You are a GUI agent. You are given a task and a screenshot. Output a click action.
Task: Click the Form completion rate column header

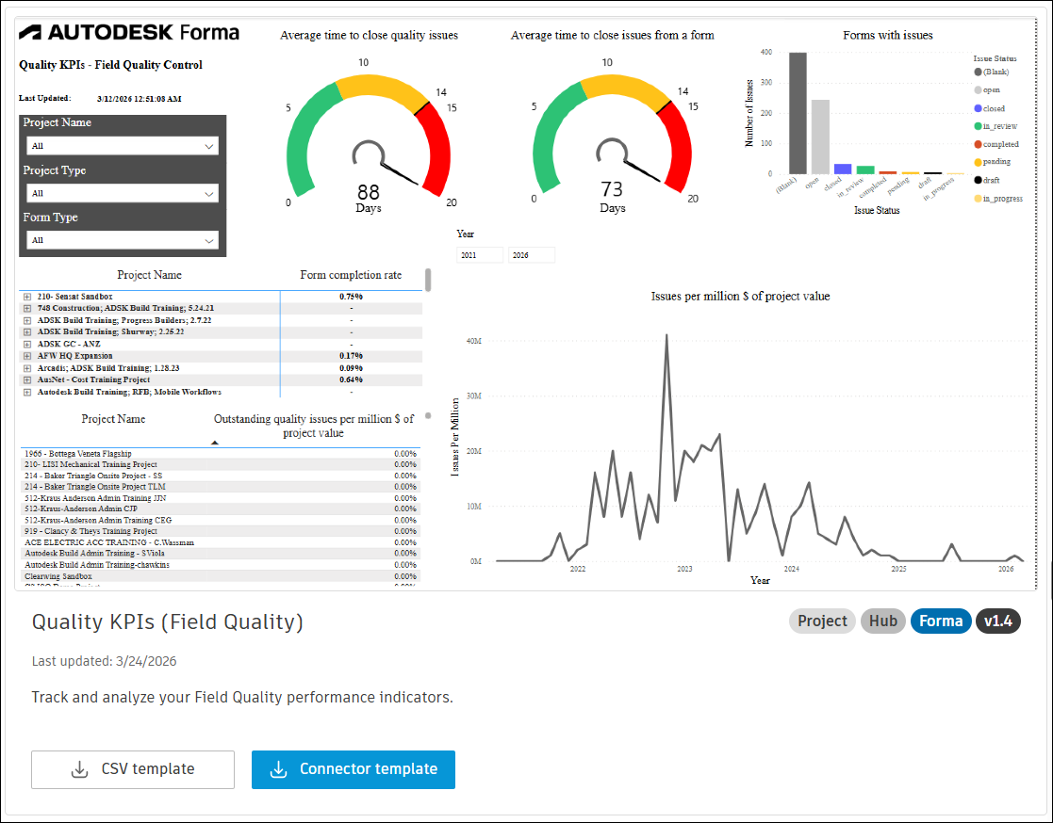[x=351, y=275]
